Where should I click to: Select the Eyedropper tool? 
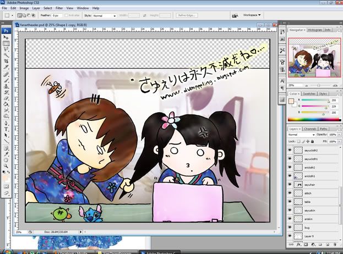coord(6,154)
